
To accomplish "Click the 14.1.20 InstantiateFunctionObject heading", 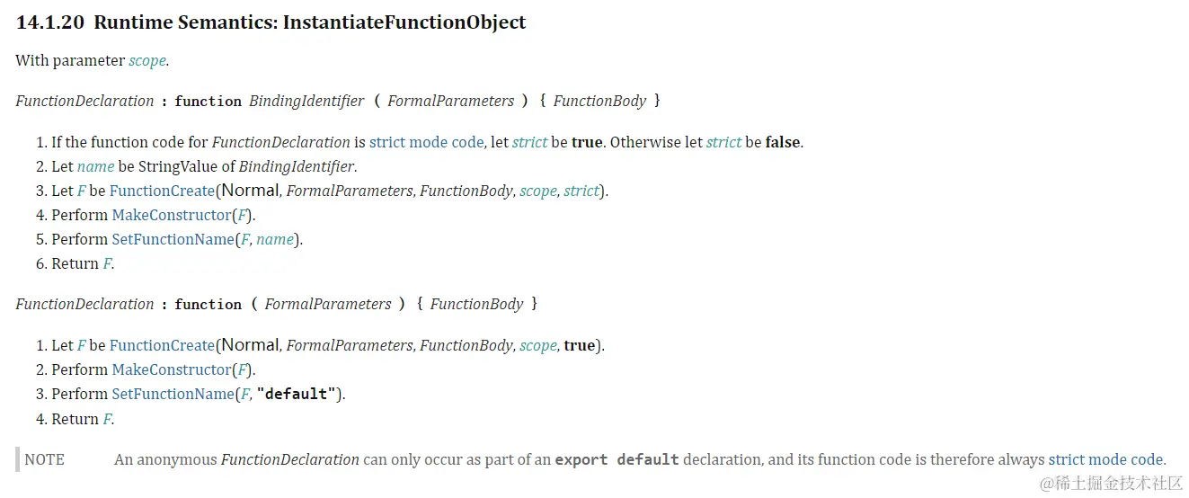I will point(271,22).
